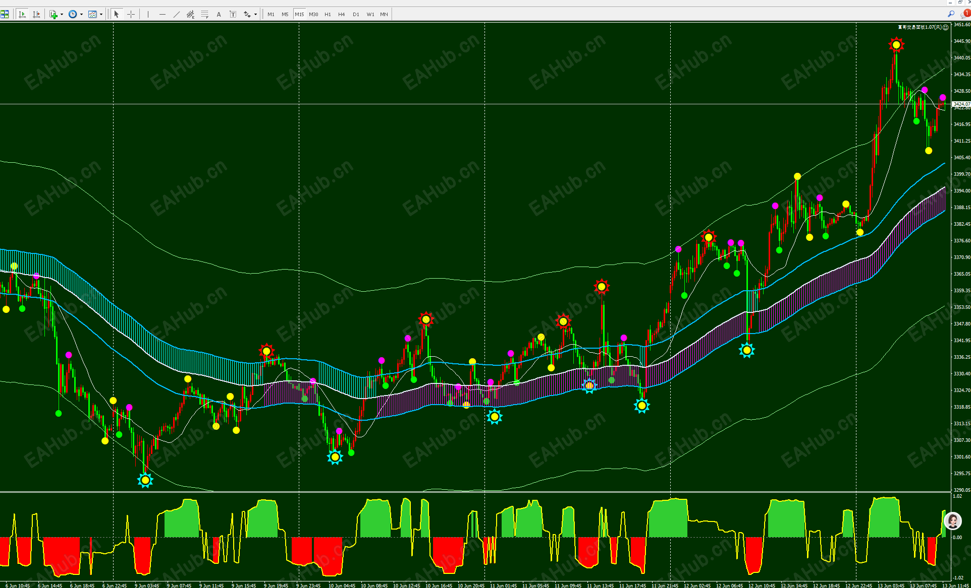Click the M30 timeframe button
971x588 pixels.
pyautogui.click(x=313, y=14)
